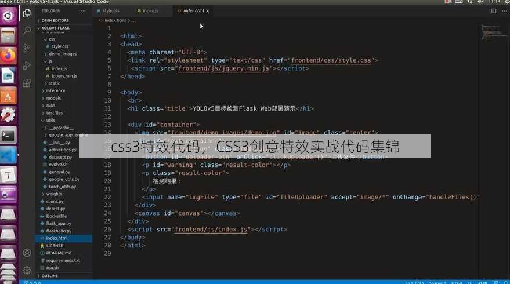Click line number 22 in gutter
Viewport: 510px width, 284px height.
click(x=108, y=197)
